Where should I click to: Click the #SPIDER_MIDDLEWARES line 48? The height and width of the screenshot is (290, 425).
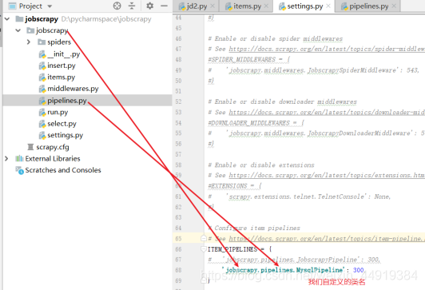click(248, 59)
